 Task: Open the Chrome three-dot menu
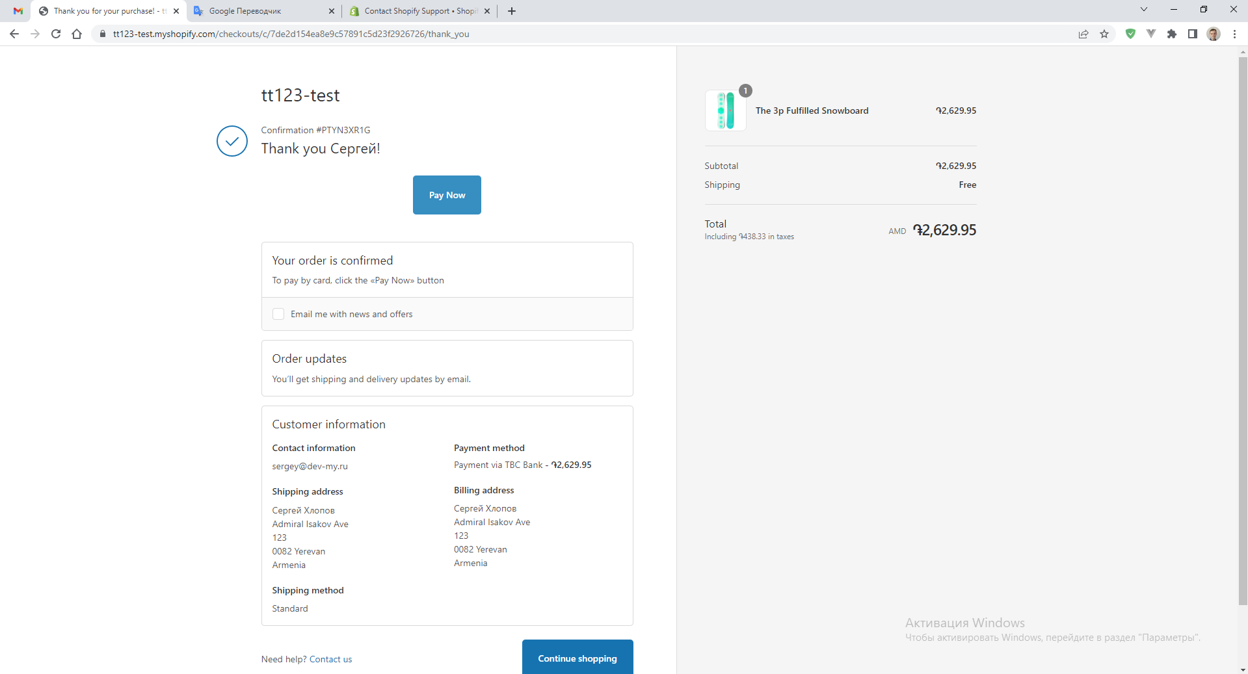1234,34
